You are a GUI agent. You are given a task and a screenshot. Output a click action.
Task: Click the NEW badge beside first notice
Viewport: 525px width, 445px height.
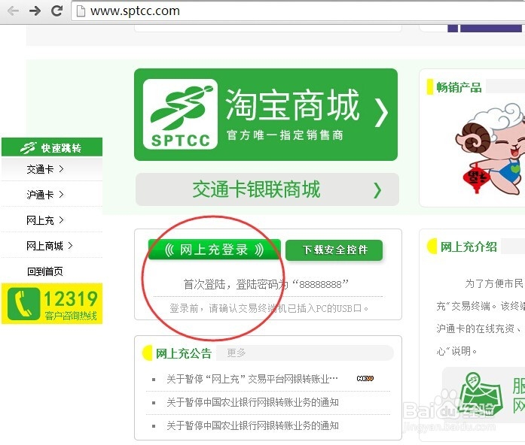(365, 379)
